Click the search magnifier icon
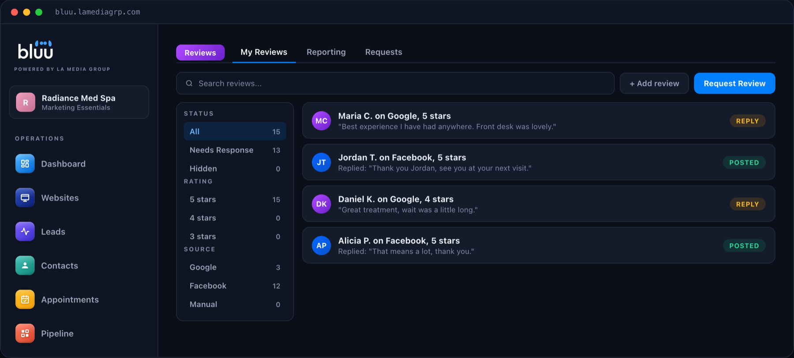794x358 pixels. coord(189,83)
